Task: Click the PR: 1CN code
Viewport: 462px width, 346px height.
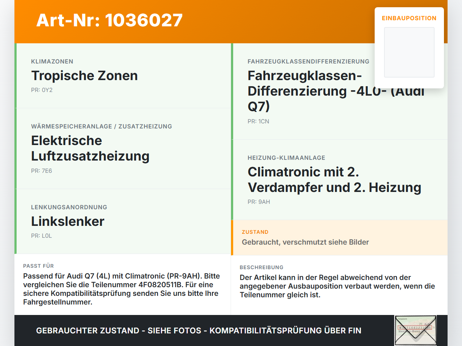Action: point(258,121)
